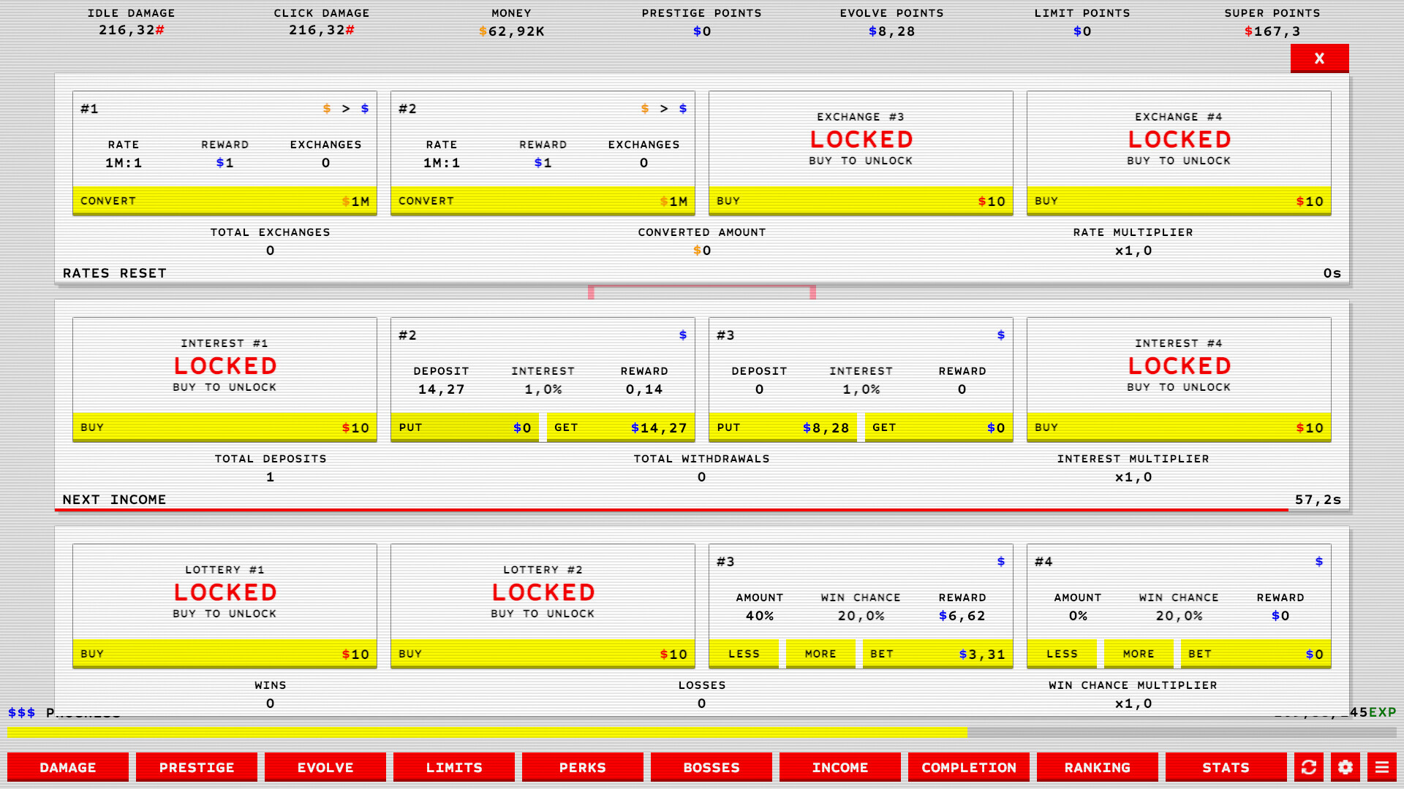This screenshot has height=789, width=1404.
Task: Place Bet on Lottery #3
Action: pyautogui.click(x=937, y=654)
